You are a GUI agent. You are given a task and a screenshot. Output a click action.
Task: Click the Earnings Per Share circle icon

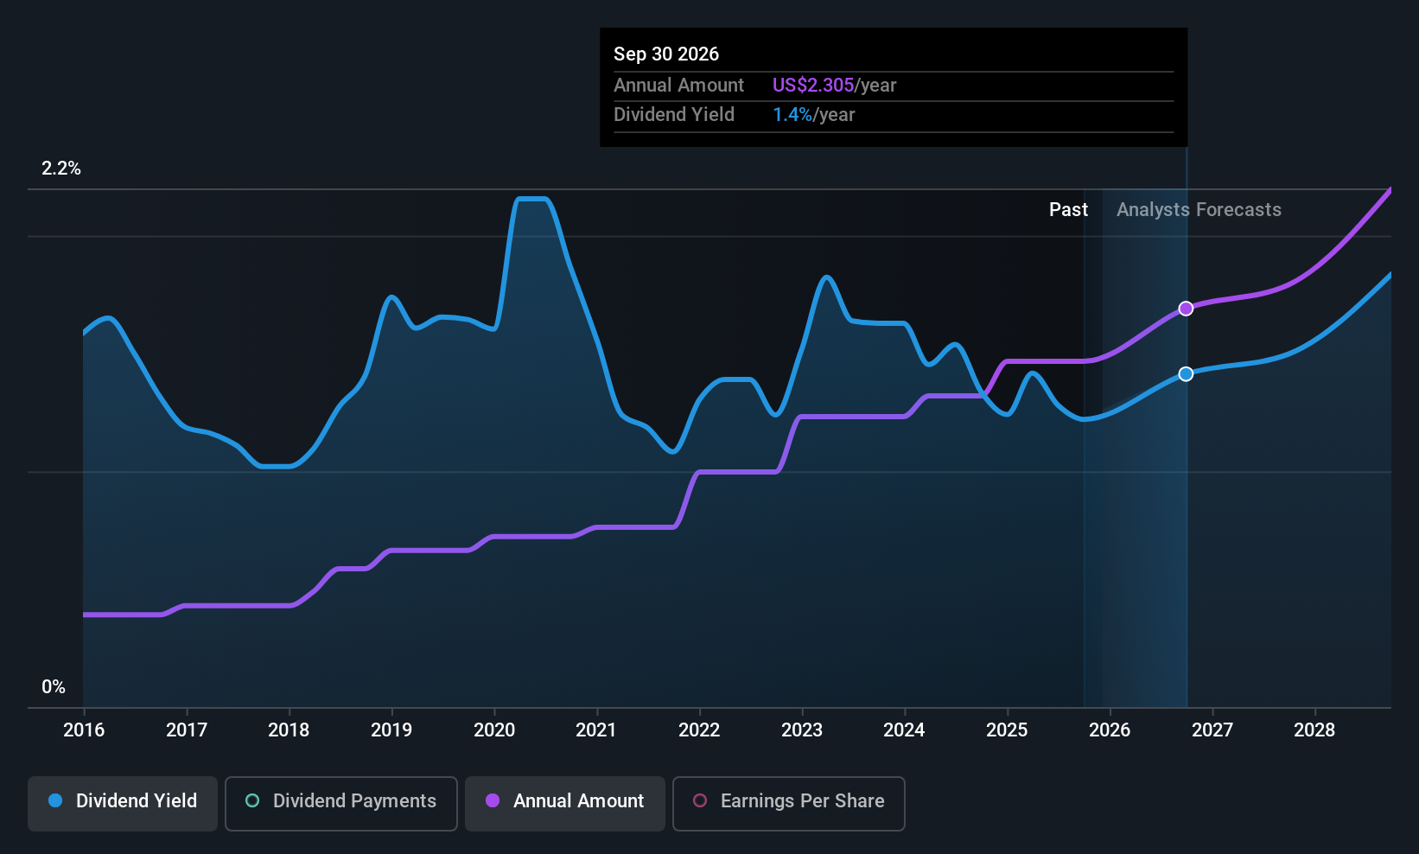click(x=700, y=801)
